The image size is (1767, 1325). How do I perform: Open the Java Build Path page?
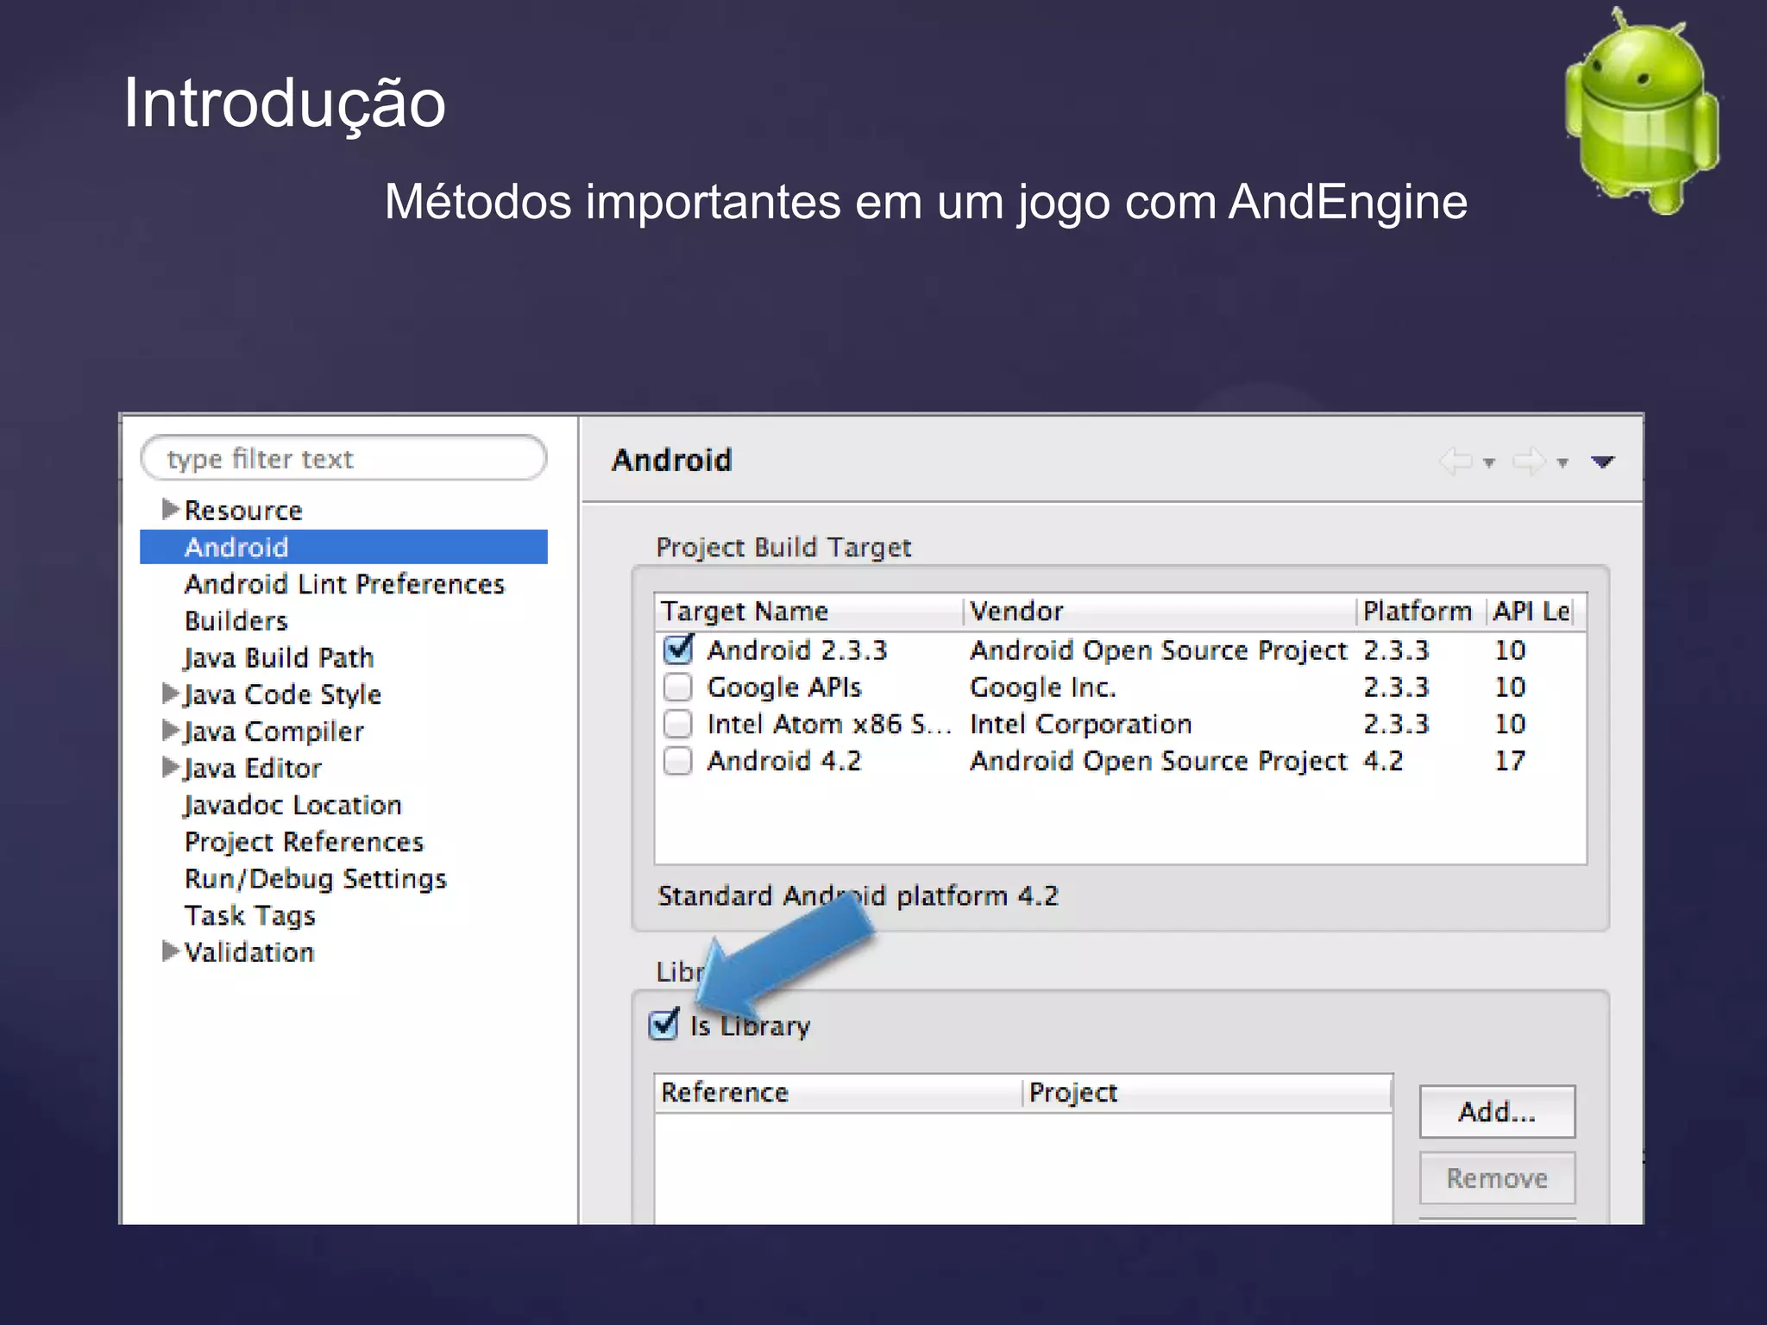click(x=279, y=658)
